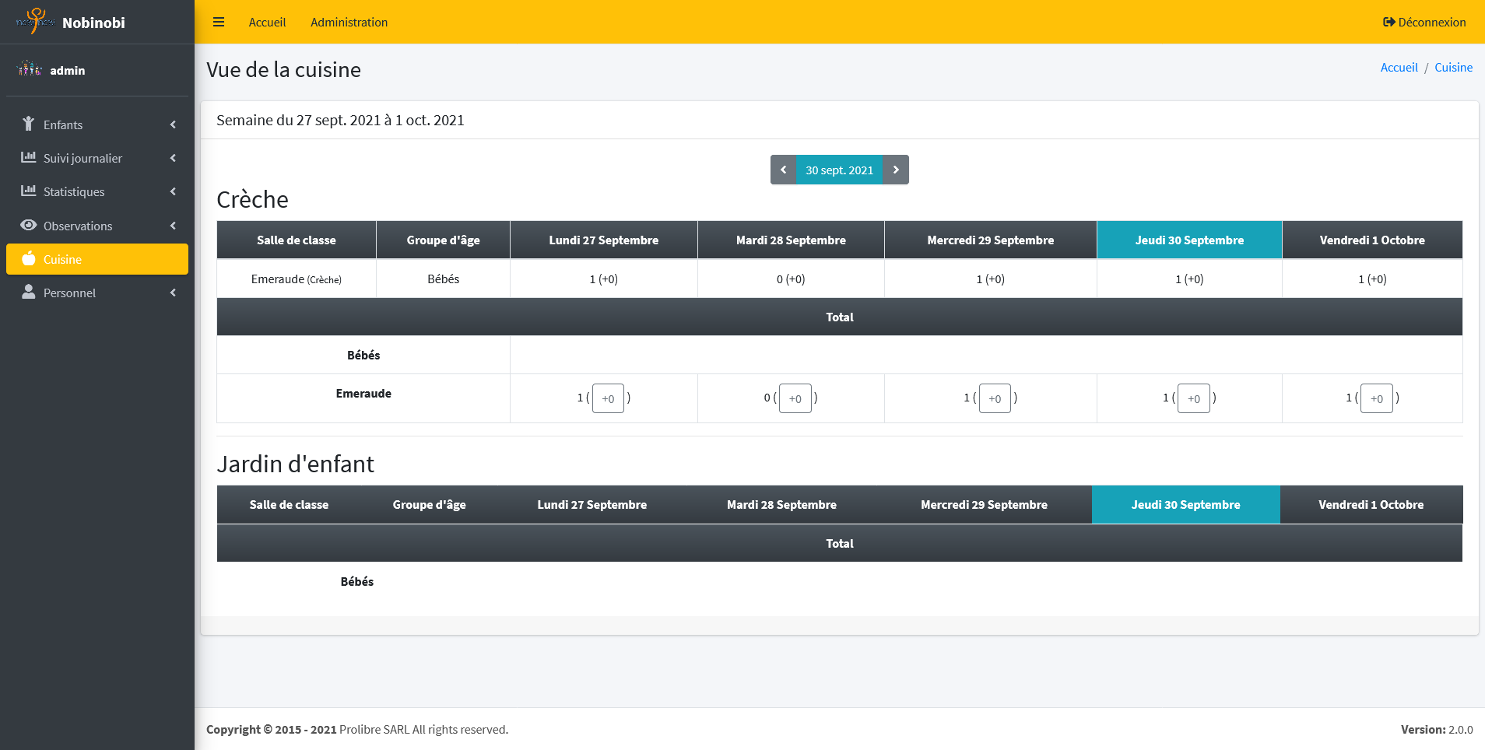Expand the Observations chevron
Screen dimensions: 1485x750
[x=173, y=226]
